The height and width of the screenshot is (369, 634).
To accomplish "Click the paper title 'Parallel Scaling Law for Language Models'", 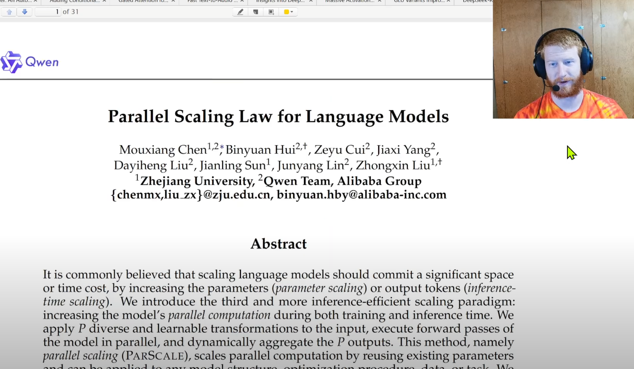I will pos(278,117).
